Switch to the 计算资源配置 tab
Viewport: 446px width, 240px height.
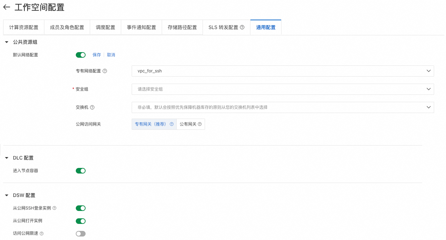(24, 27)
